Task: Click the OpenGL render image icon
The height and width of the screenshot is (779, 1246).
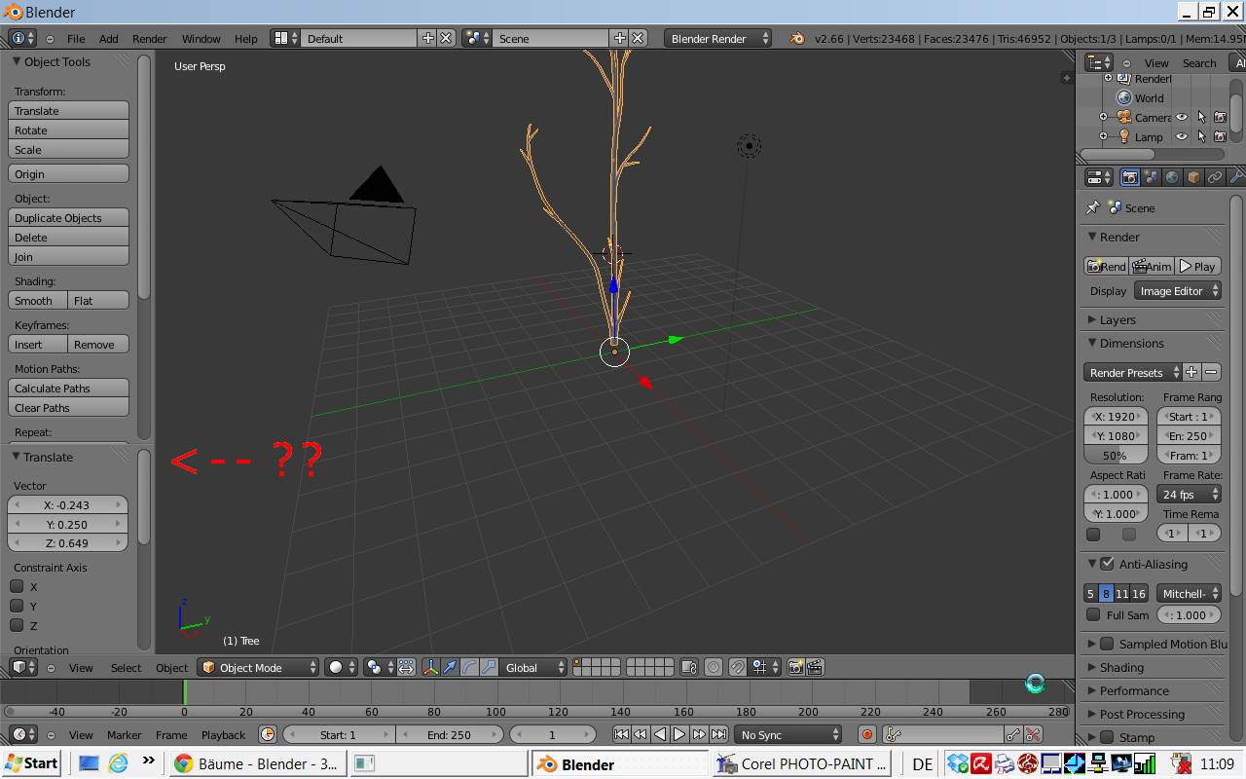Action: click(796, 667)
